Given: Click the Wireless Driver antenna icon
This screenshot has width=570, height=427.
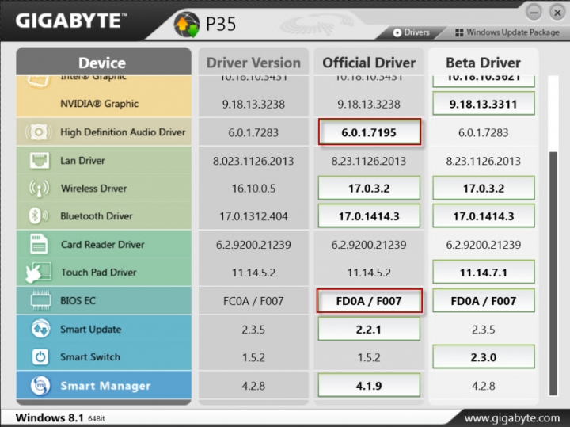Looking at the screenshot, I should click(x=39, y=189).
